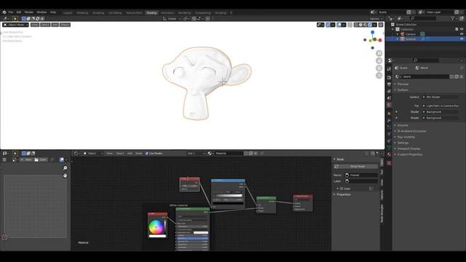Open the viewport Options dropdown

point(376,18)
